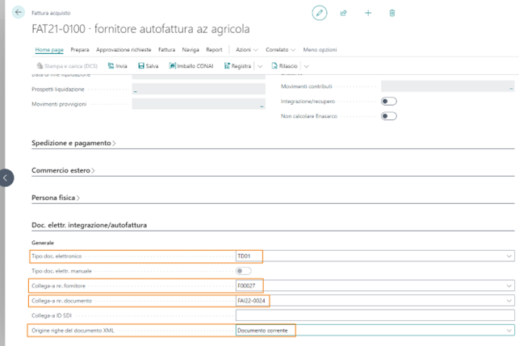Open the Prepara menu tab

coord(81,50)
